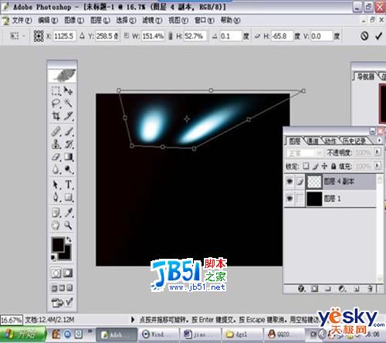Image resolution: width=386 pixels, height=343 pixels.
Task: Open the 不透明度 opacity slider arrow
Action: click(x=378, y=152)
